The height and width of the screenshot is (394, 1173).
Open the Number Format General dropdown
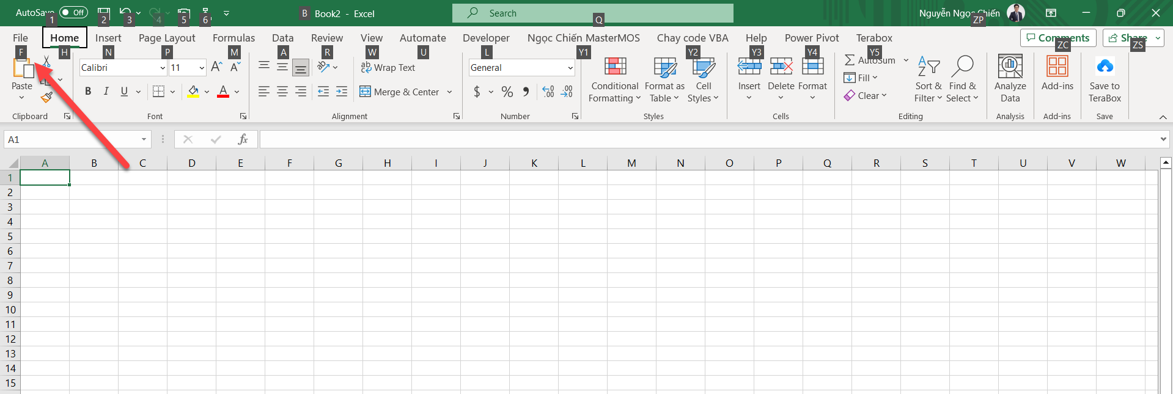[570, 68]
